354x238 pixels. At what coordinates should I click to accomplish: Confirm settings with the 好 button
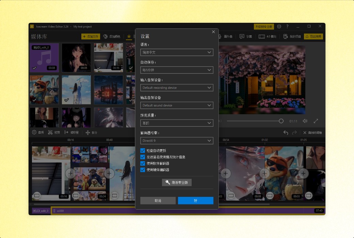pyautogui.click(x=195, y=201)
